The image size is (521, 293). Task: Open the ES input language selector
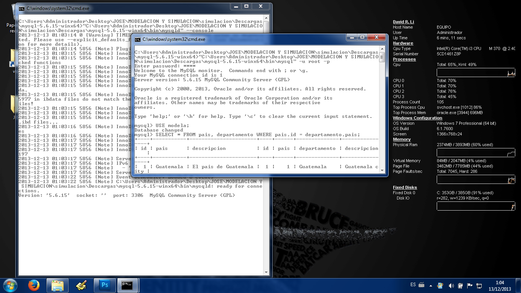tap(413, 285)
